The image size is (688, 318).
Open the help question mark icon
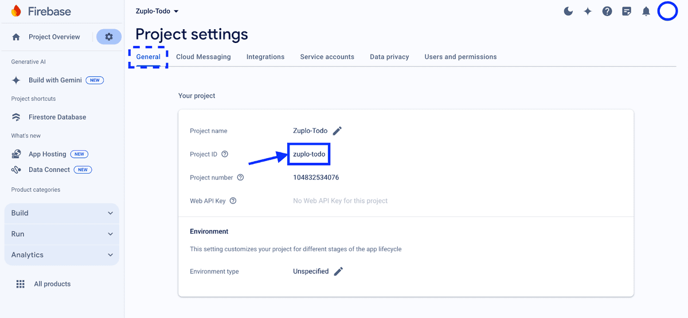click(x=607, y=11)
